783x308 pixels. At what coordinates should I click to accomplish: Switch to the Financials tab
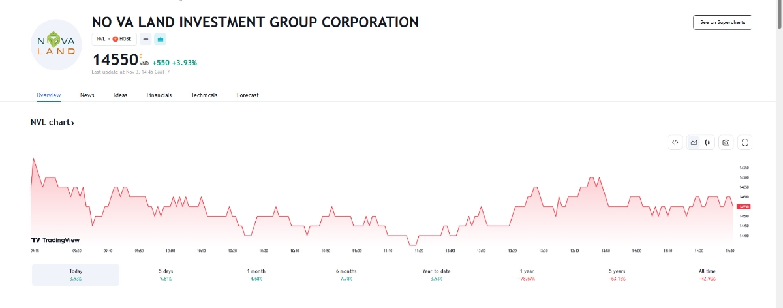[x=159, y=95]
